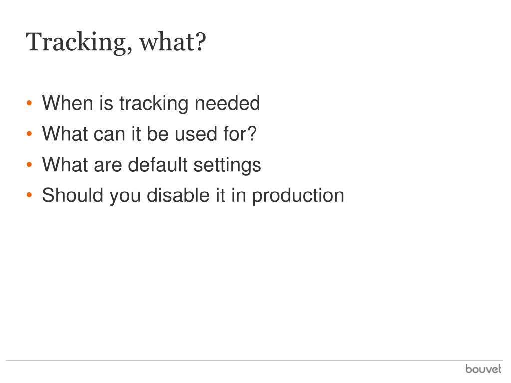The image size is (511, 383).
Task: Select the orange bullet before 'When is tracking needed'
Action: click(x=29, y=103)
